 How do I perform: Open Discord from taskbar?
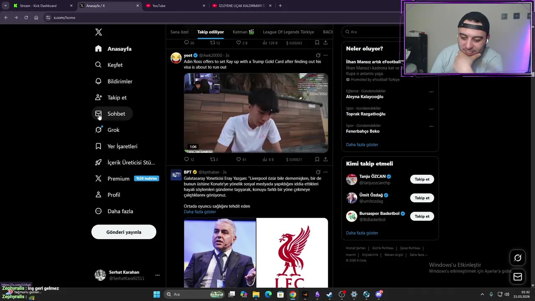coord(379,294)
